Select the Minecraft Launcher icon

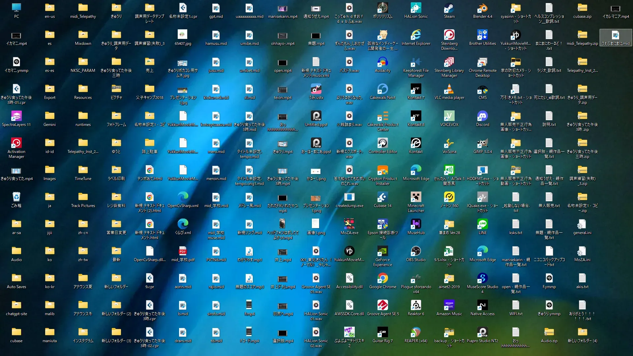click(x=416, y=197)
